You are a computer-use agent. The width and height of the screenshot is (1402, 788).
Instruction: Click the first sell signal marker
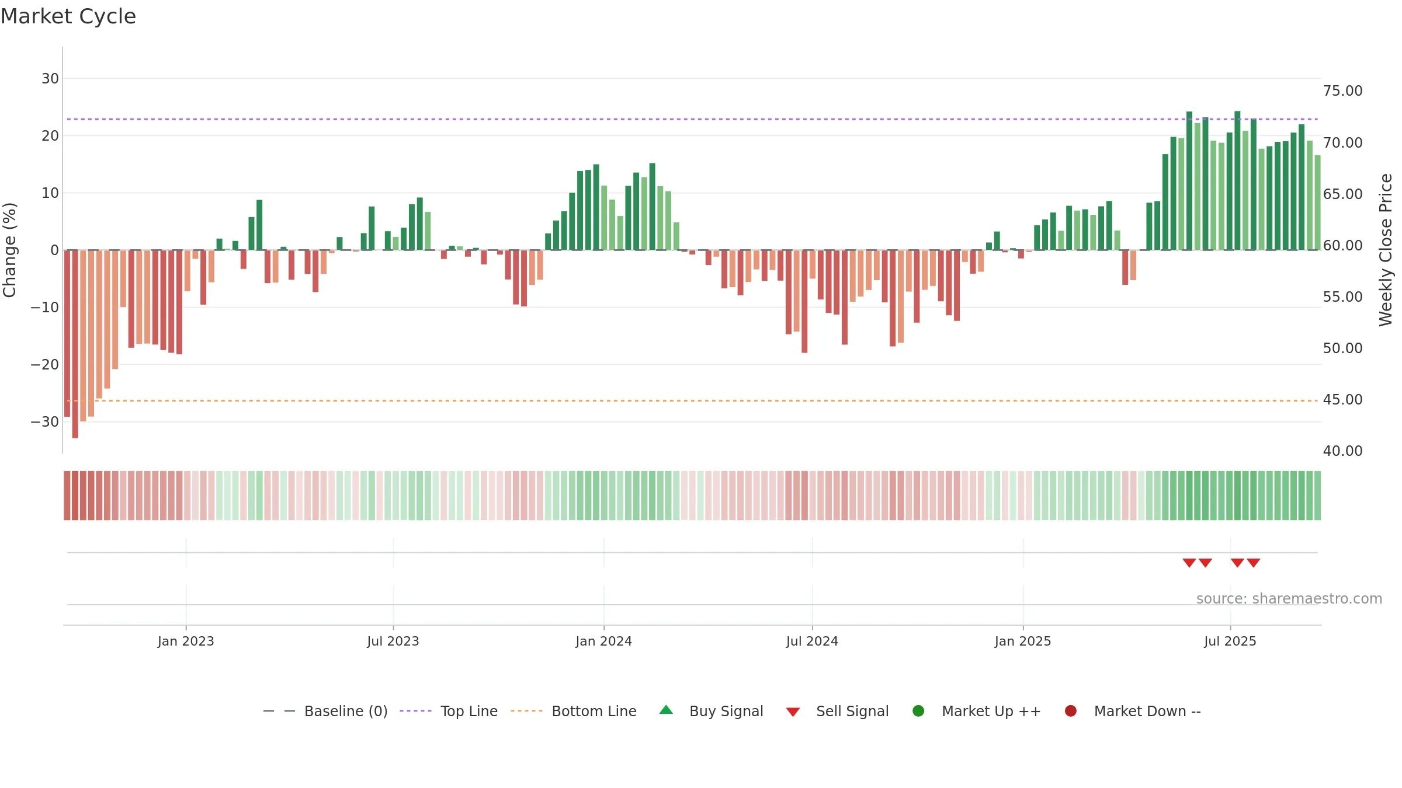1189,563
